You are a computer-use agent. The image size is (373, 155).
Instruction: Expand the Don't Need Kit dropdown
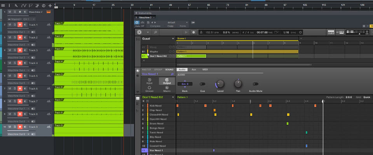(x=173, y=97)
